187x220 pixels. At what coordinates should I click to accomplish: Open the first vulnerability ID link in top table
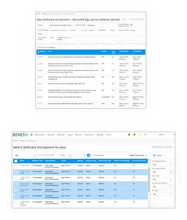tap(40, 57)
